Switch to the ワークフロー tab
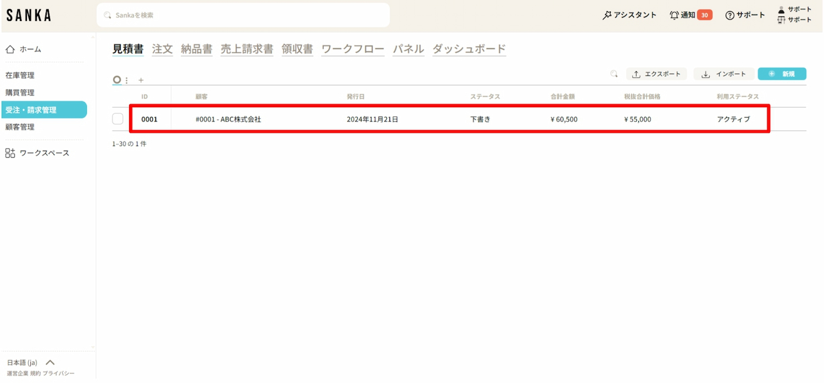824x383 pixels. click(353, 49)
